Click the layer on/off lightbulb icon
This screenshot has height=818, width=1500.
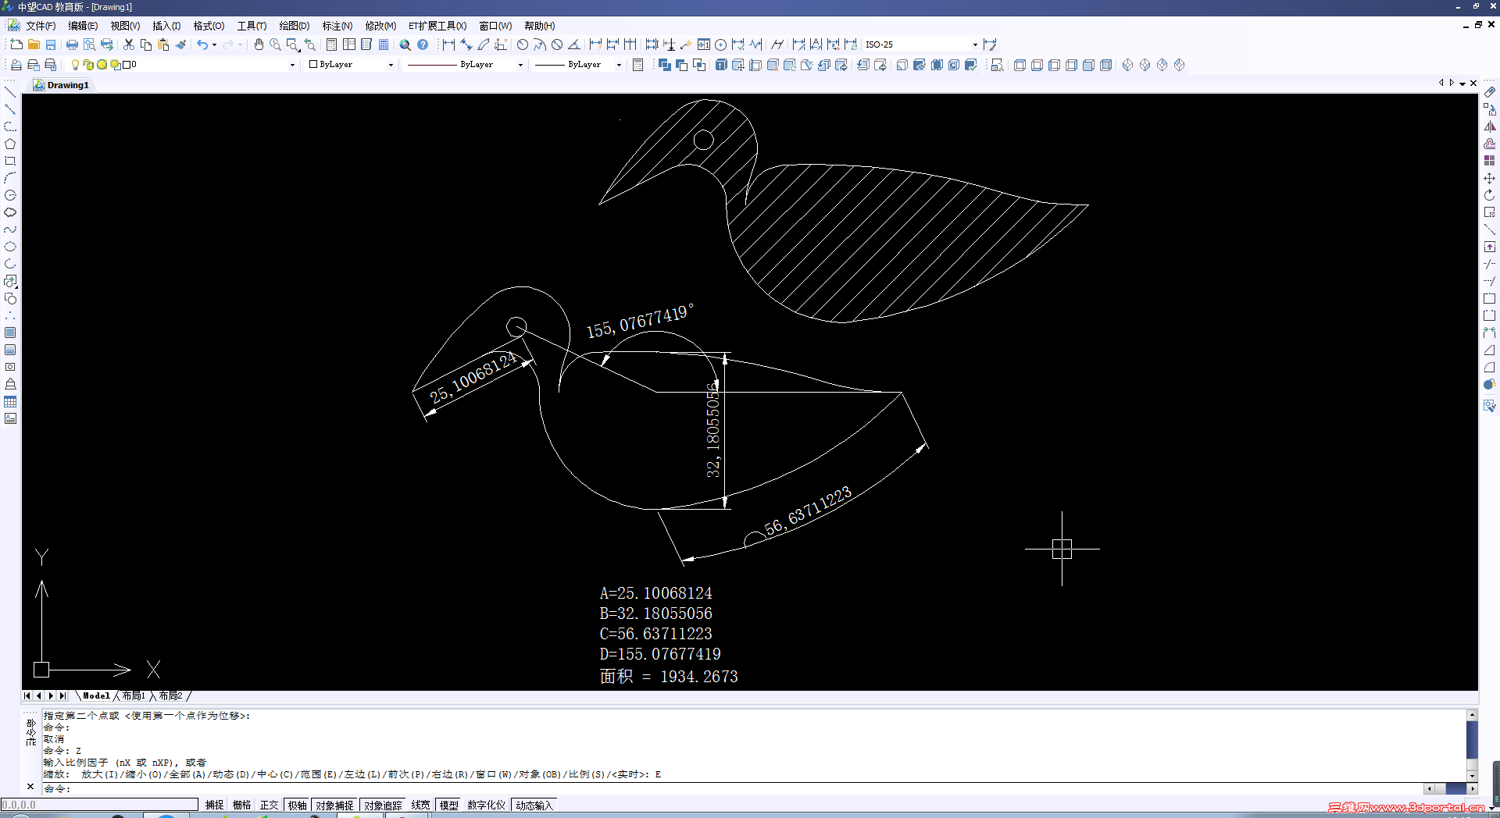[x=75, y=65]
